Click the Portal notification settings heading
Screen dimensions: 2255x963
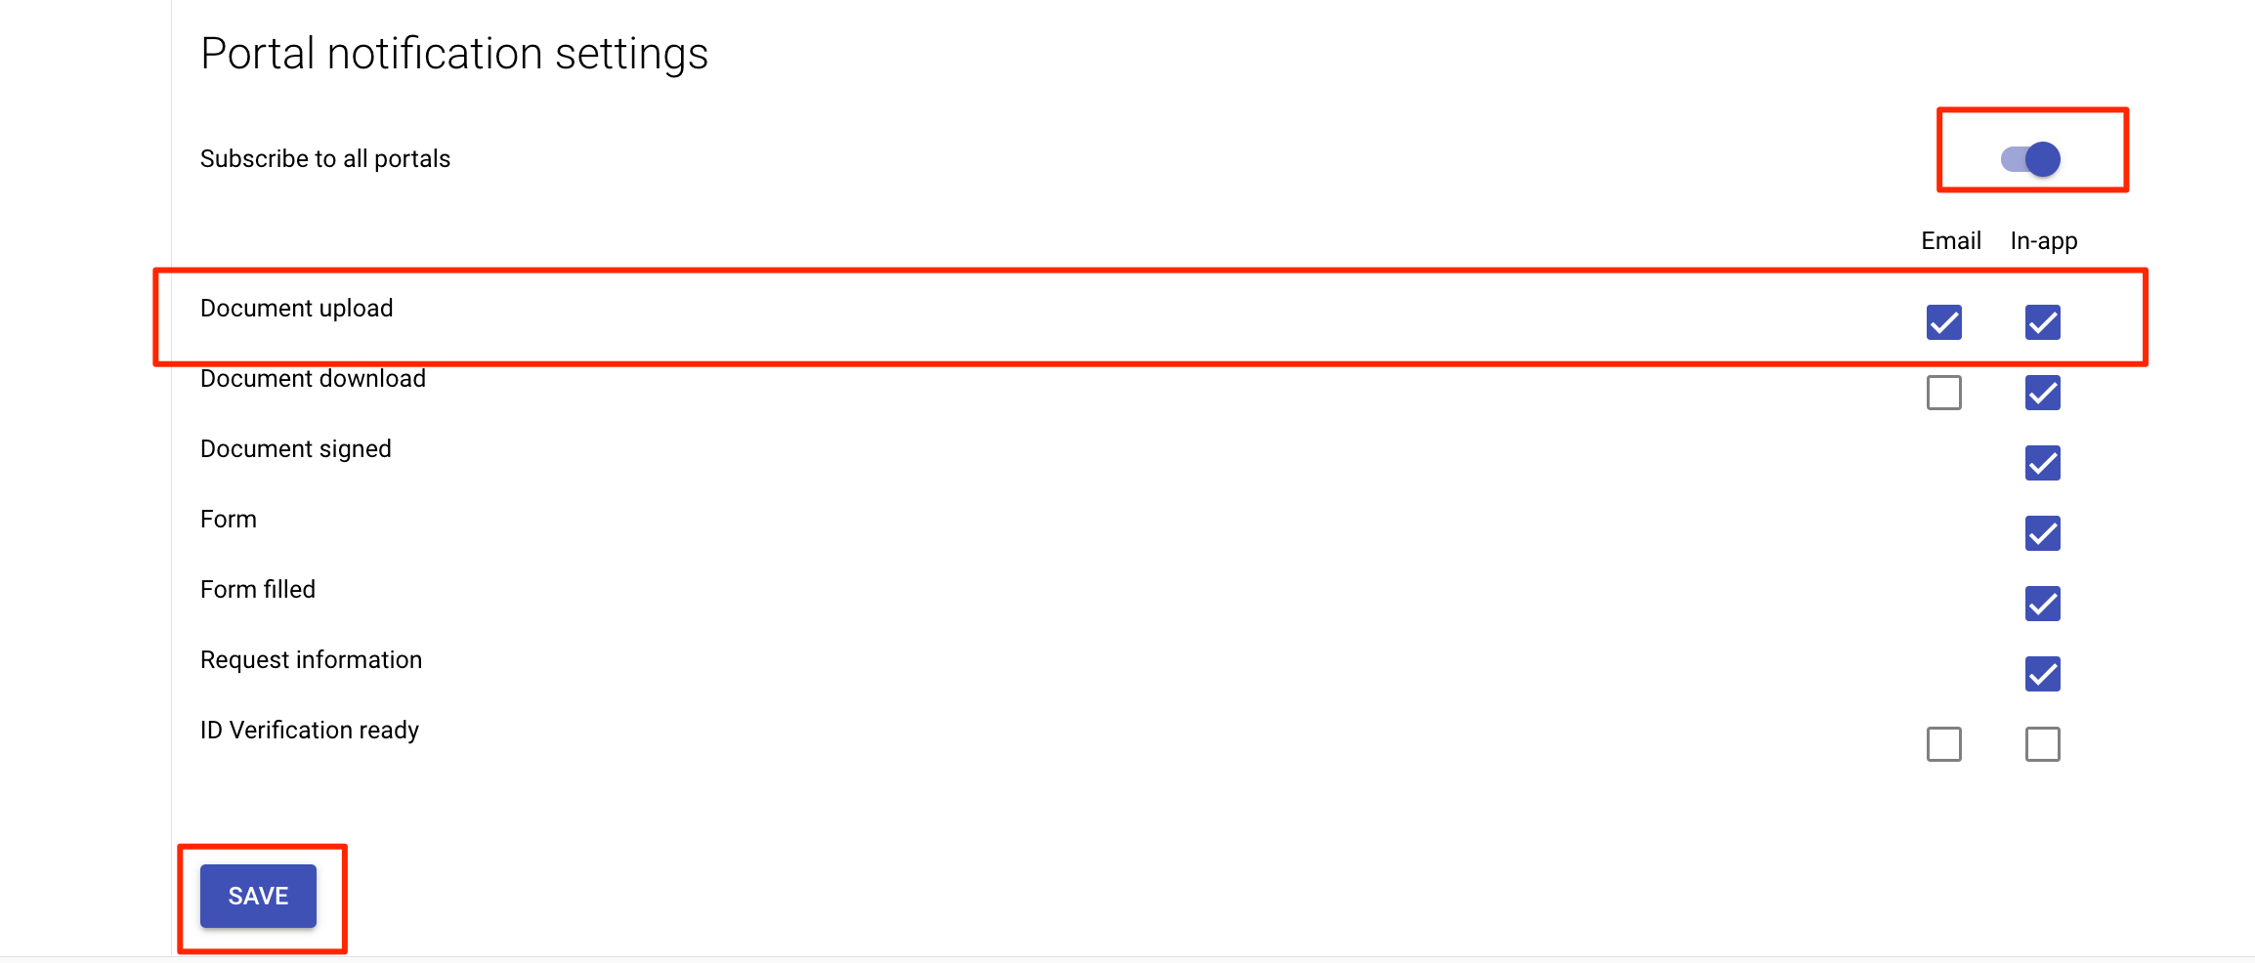[x=454, y=54]
